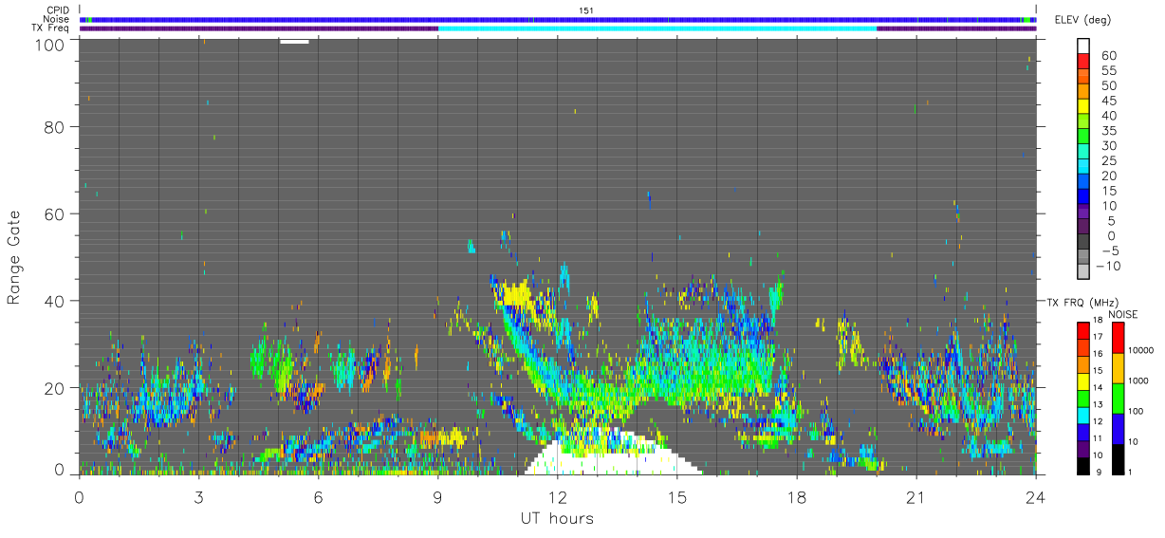The image size is (1165, 538).
Task: Click the 21 tick on the UT hours axis
Action: (x=916, y=497)
